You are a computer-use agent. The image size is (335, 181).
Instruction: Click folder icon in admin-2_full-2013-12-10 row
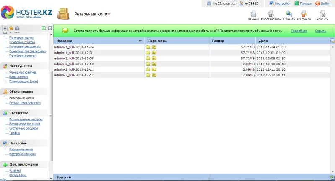148,64
